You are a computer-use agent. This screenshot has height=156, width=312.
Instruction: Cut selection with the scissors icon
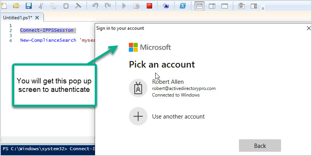[x=41, y=6]
